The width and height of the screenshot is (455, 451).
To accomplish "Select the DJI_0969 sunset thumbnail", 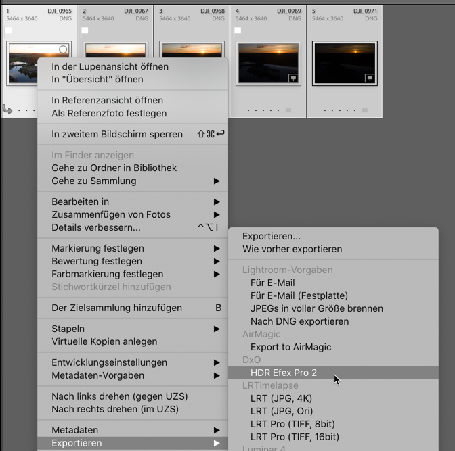I will tap(268, 63).
